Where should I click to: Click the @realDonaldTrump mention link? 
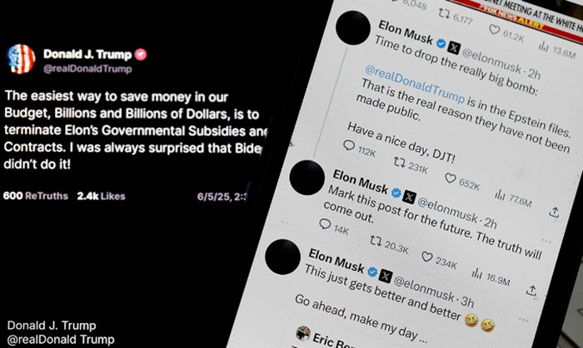click(415, 84)
